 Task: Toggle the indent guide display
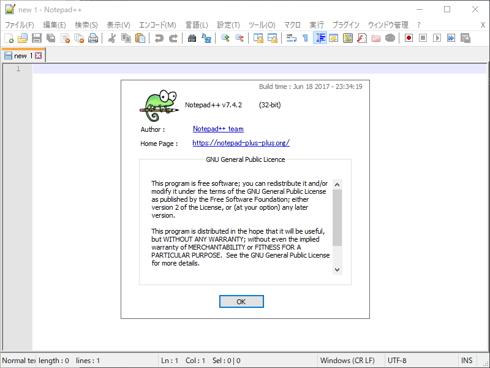[319, 37]
